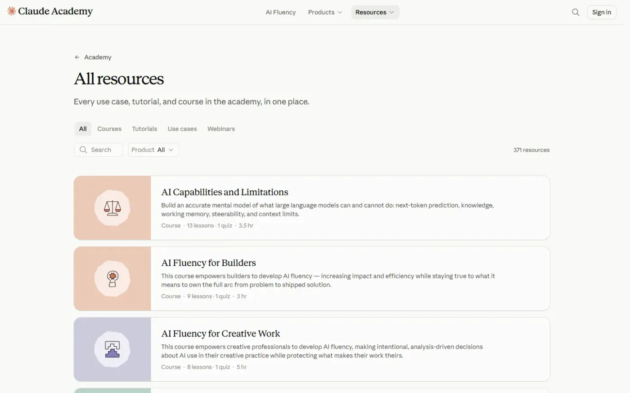The height and width of the screenshot is (393, 630).
Task: Open the search magnifier in header
Action: coord(576,12)
